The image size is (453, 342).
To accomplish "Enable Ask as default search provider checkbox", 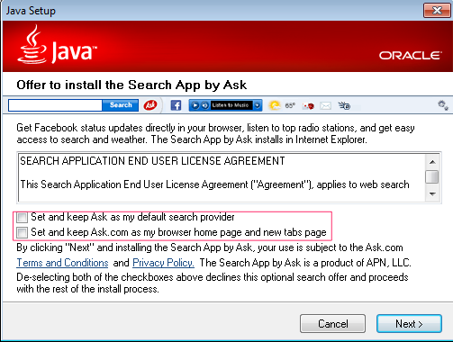I will click(x=22, y=217).
